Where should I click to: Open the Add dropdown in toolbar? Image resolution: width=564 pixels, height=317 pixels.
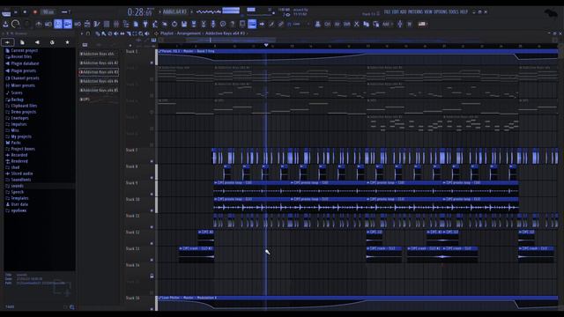387,24
